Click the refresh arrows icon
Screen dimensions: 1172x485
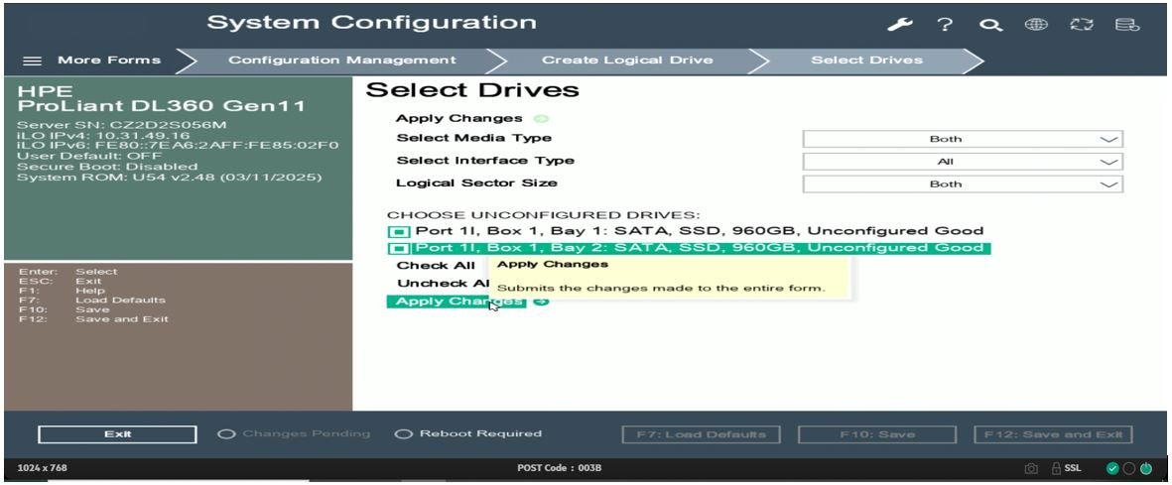[1081, 24]
